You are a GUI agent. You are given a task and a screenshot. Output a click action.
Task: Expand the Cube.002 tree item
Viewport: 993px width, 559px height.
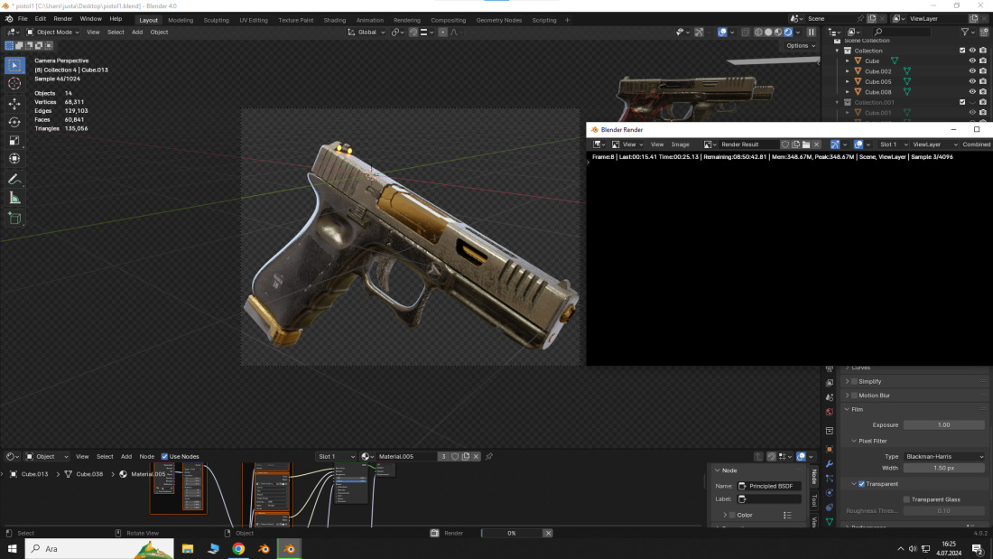(848, 71)
